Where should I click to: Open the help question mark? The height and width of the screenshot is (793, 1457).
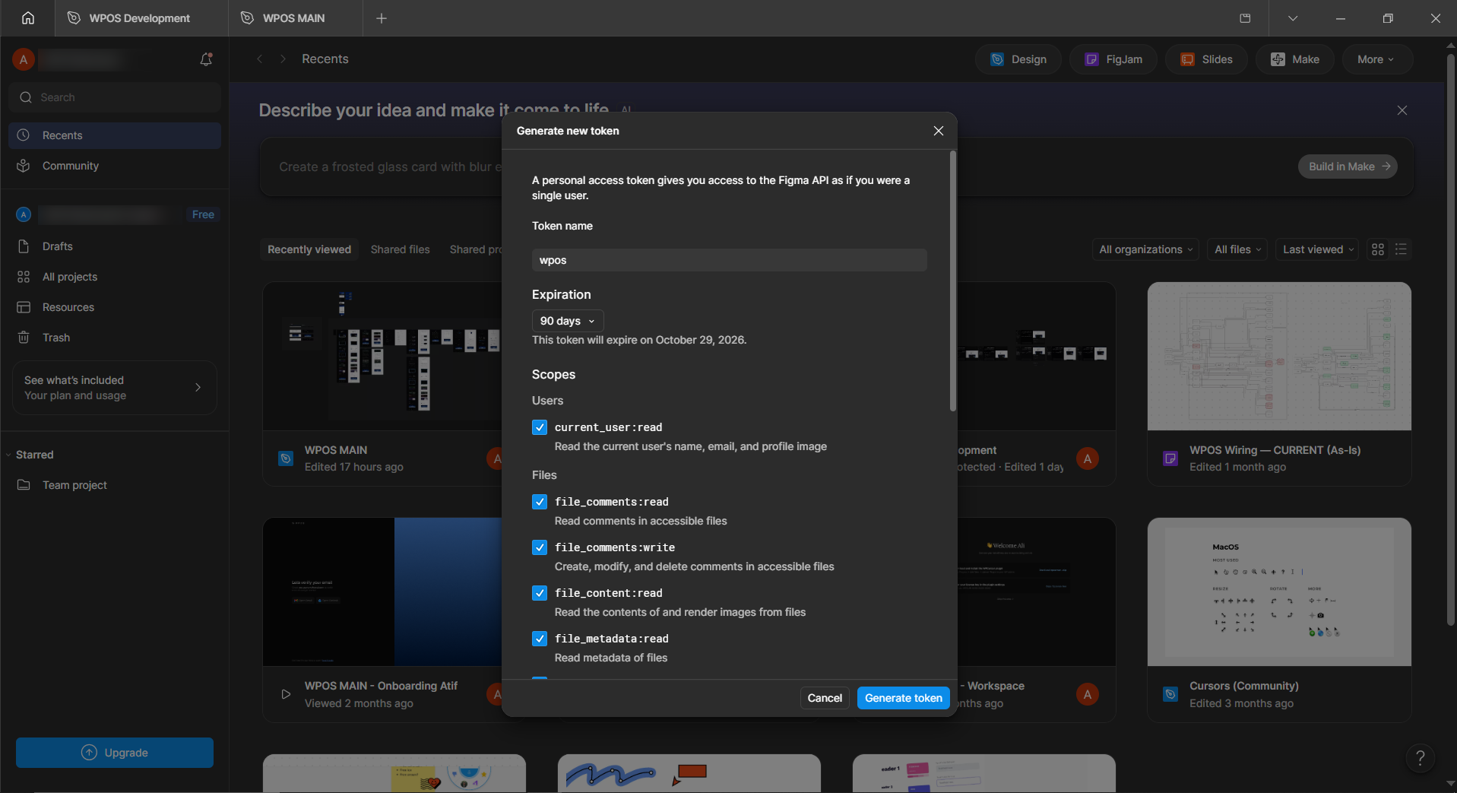tap(1420, 757)
